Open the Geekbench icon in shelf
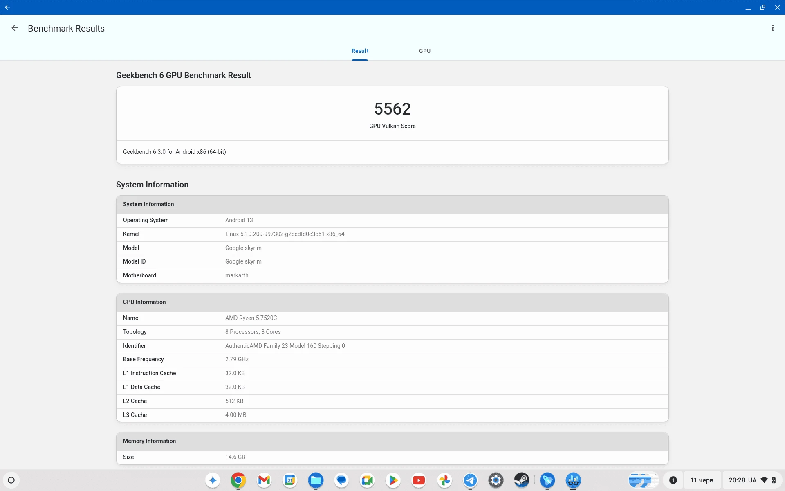785x491 pixels. coord(573,480)
